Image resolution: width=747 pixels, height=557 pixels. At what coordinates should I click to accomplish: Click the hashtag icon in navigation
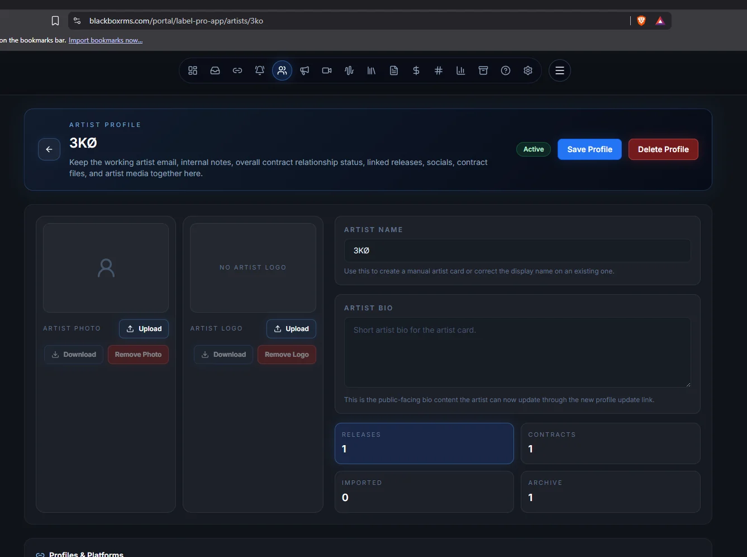tap(439, 70)
